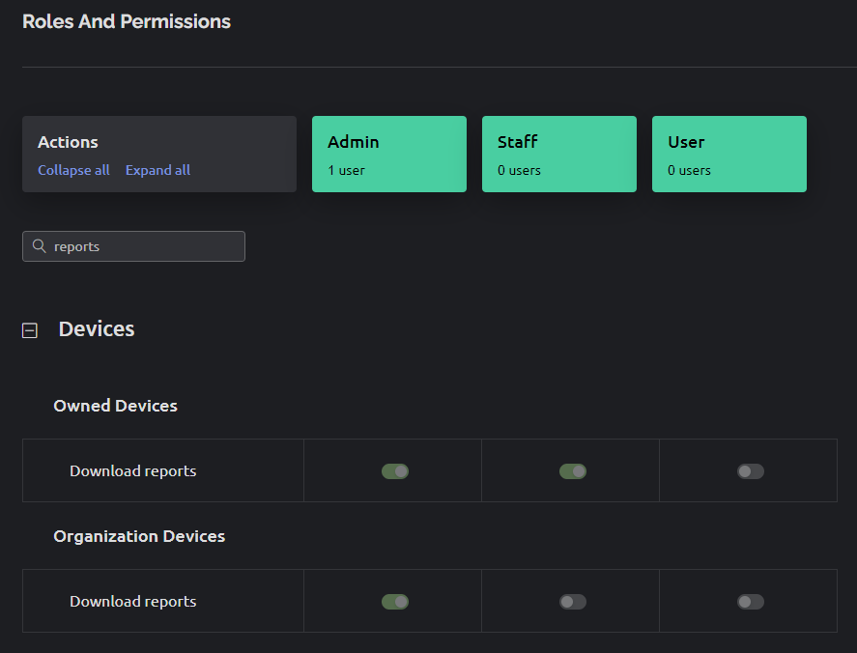Click Download reports label under Owned Devices
Viewport: 857px width, 653px height.
coord(132,471)
